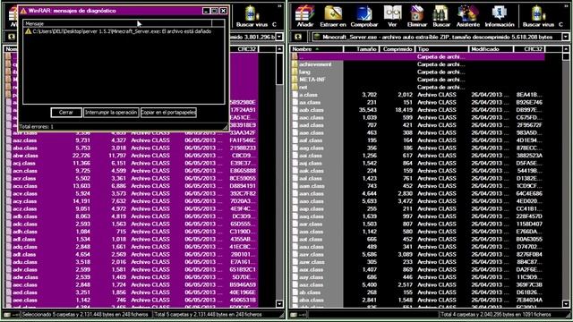
Task: Click Eliminar toolbar icon
Action: click(417, 16)
